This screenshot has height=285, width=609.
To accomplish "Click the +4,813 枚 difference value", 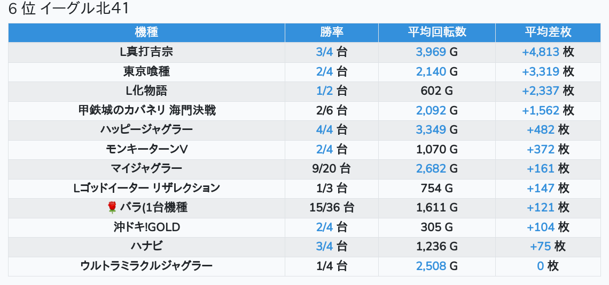I will [548, 52].
